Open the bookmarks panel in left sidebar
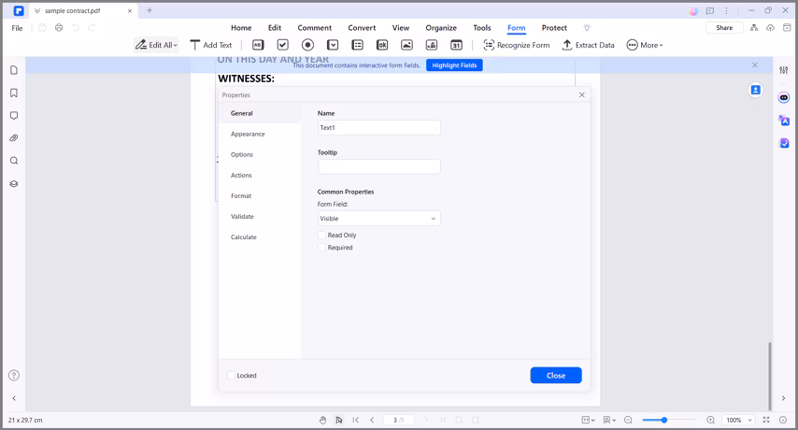This screenshot has width=798, height=430. coord(14,93)
